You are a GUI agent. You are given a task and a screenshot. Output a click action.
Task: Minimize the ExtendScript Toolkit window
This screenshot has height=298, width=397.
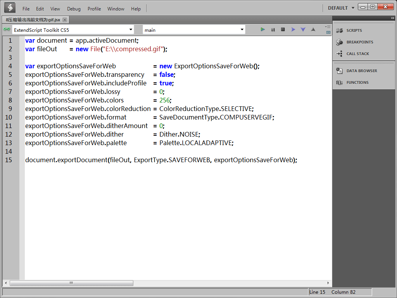click(x=363, y=7)
